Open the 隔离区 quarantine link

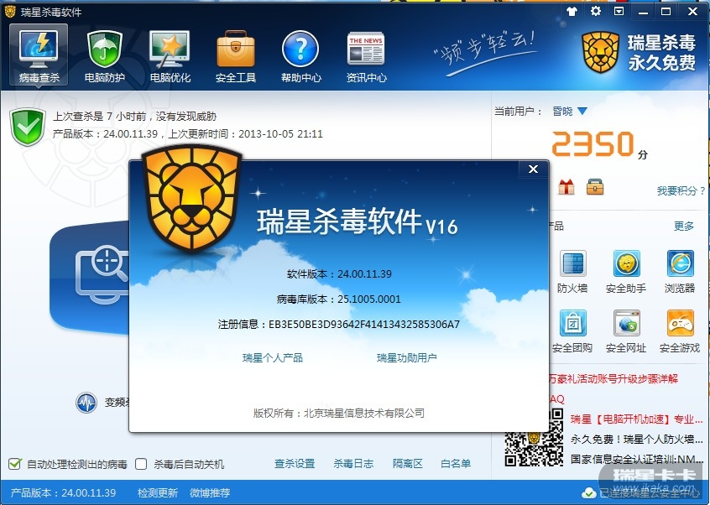[x=408, y=464]
